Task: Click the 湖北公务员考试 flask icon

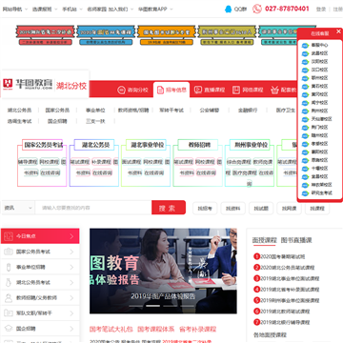Action: tap(9, 282)
